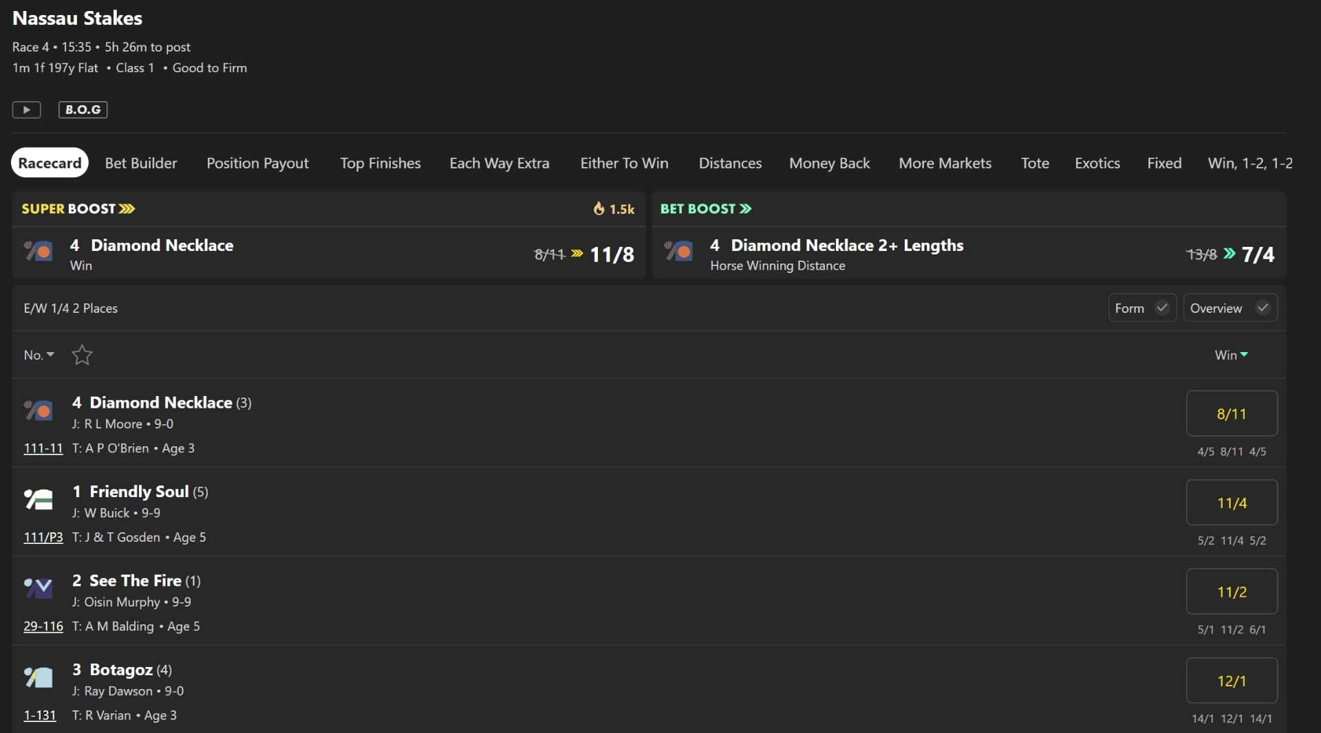Open the Position Payout tab

(x=257, y=163)
